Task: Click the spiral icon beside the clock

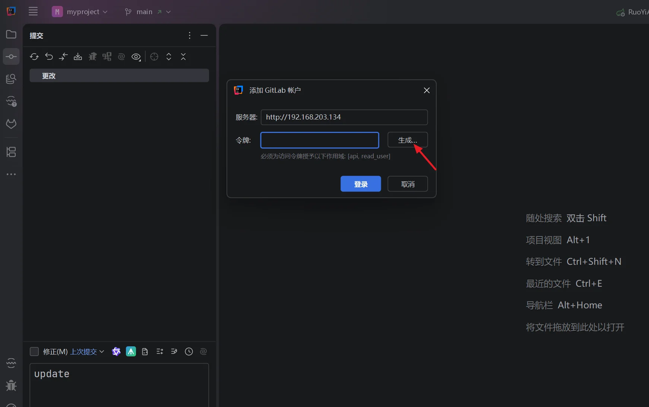Action: [x=203, y=352]
